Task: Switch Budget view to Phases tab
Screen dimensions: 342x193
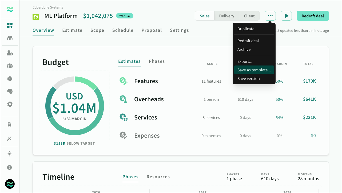Action: (x=157, y=61)
